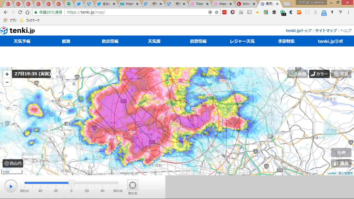Show the 凡例 legend panel
354x199 pixels.
click(x=341, y=153)
